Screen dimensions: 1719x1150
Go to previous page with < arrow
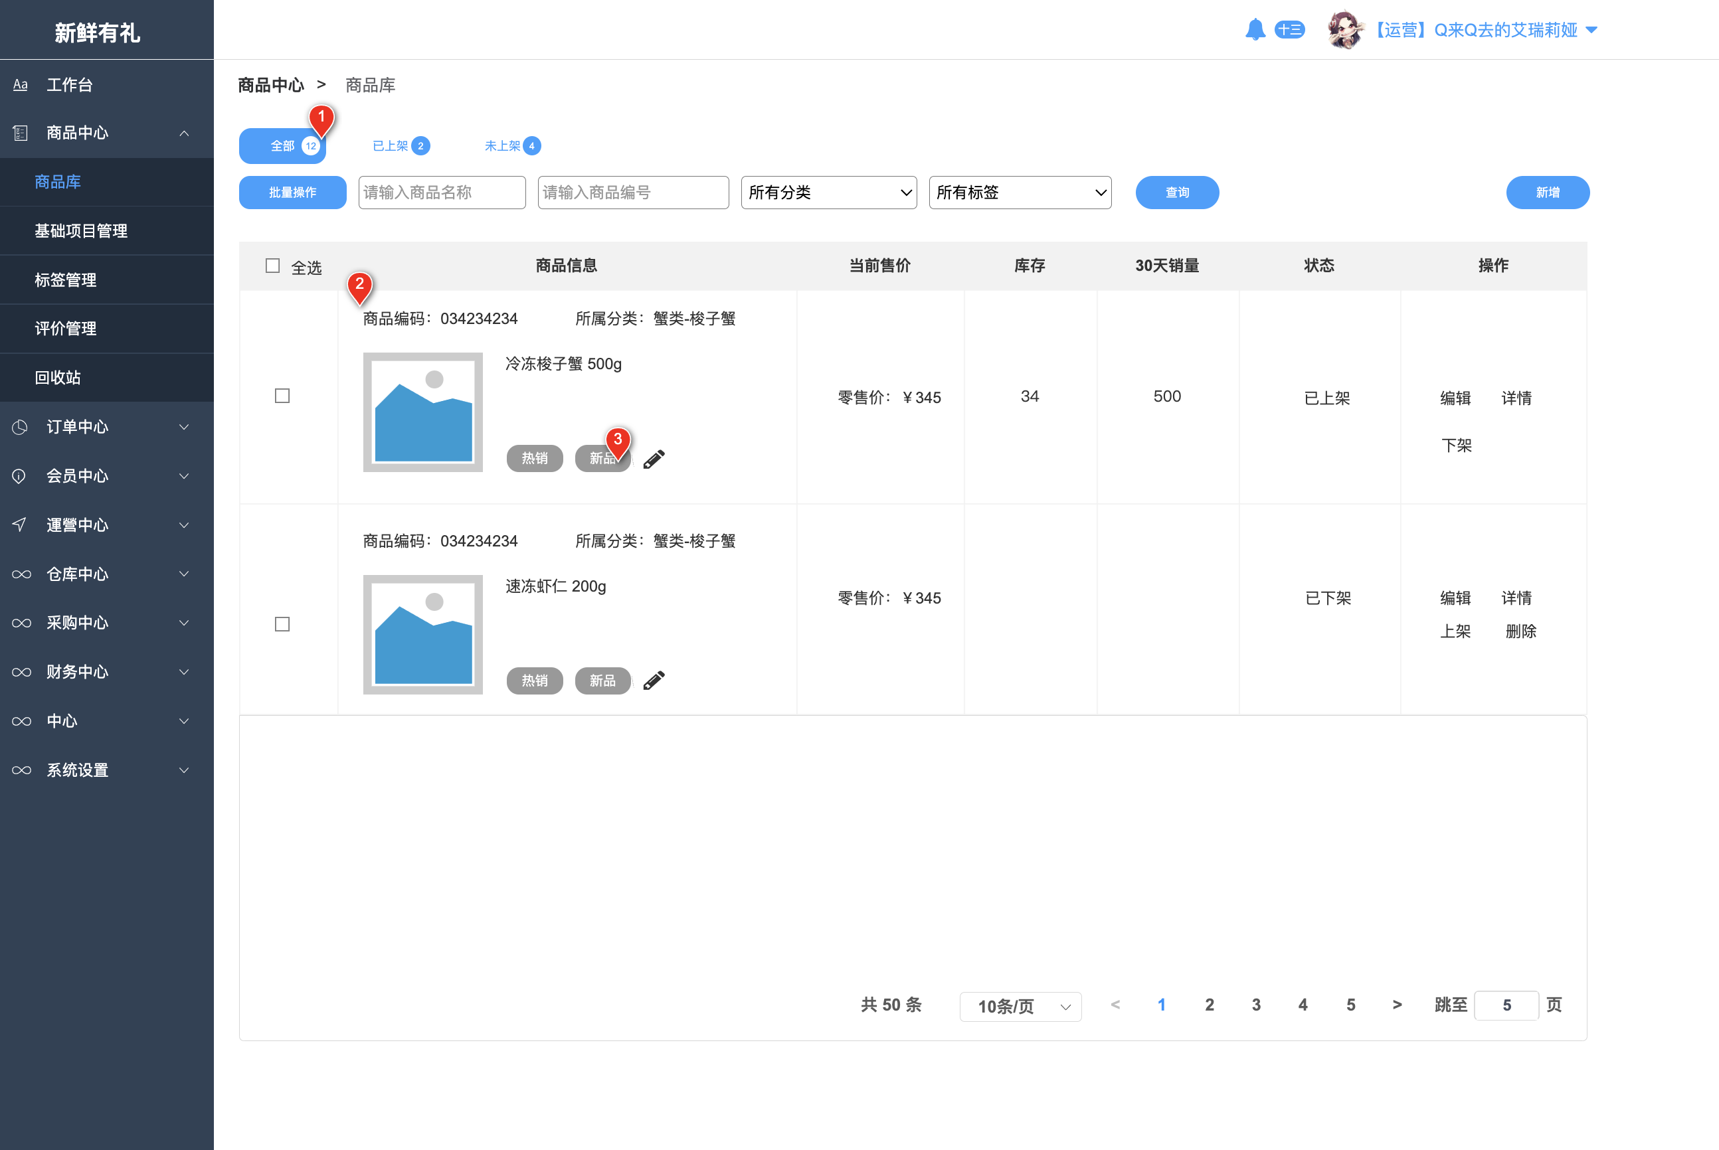(x=1115, y=1004)
